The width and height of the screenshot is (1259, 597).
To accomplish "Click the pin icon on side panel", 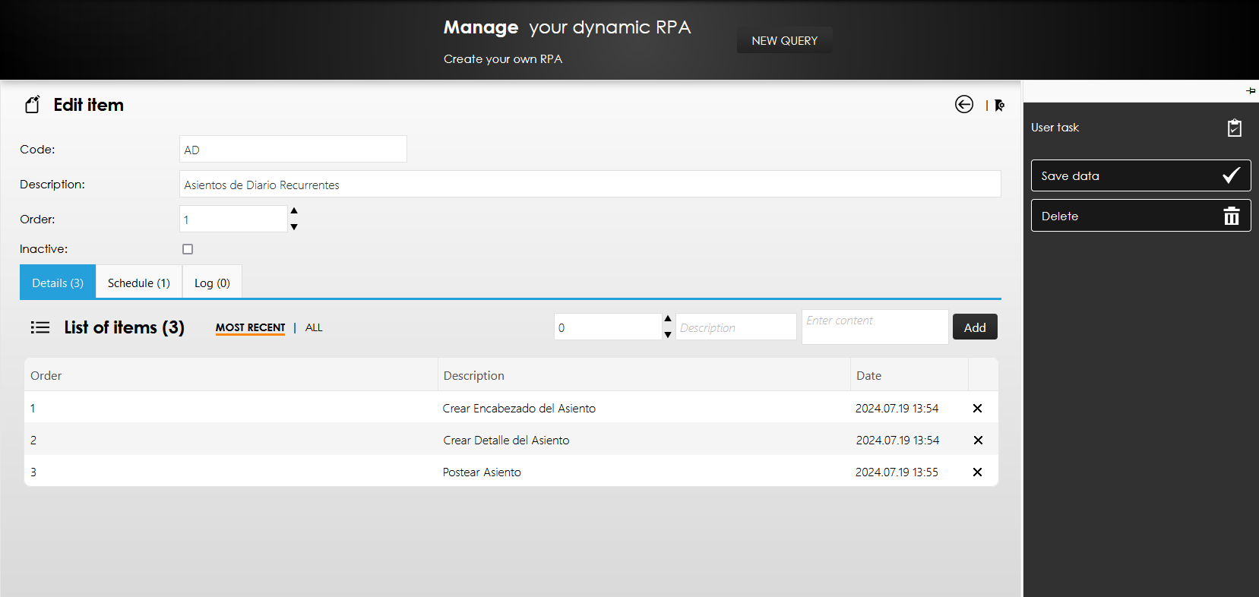I will coord(1251,91).
